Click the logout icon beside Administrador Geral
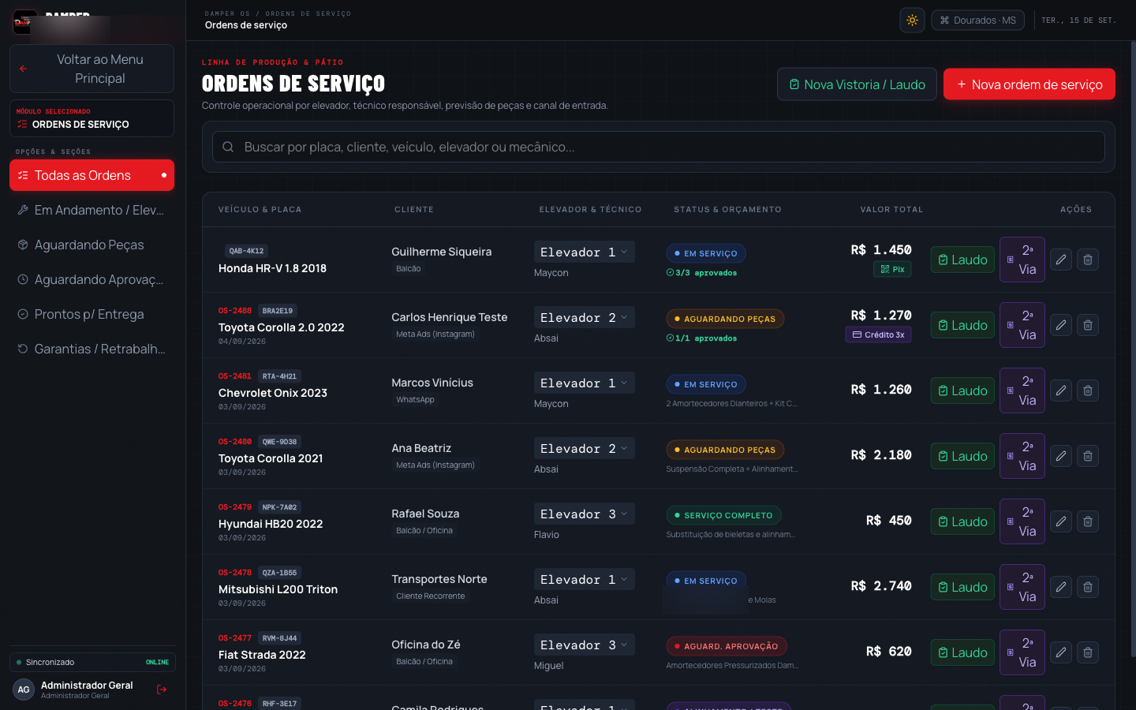The image size is (1136, 710). [x=162, y=689]
